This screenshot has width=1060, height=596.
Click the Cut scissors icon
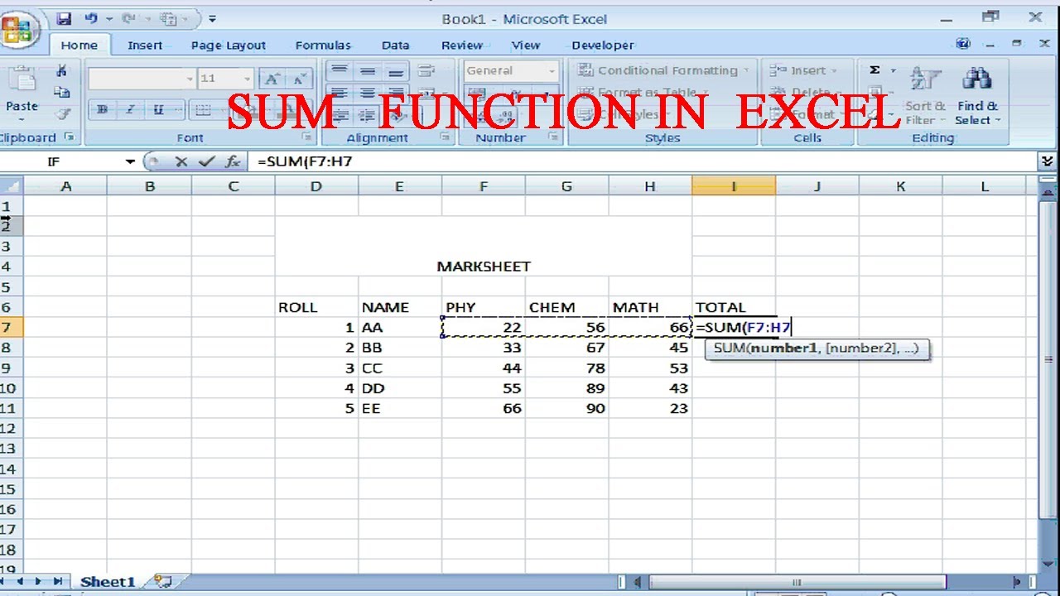[61, 72]
